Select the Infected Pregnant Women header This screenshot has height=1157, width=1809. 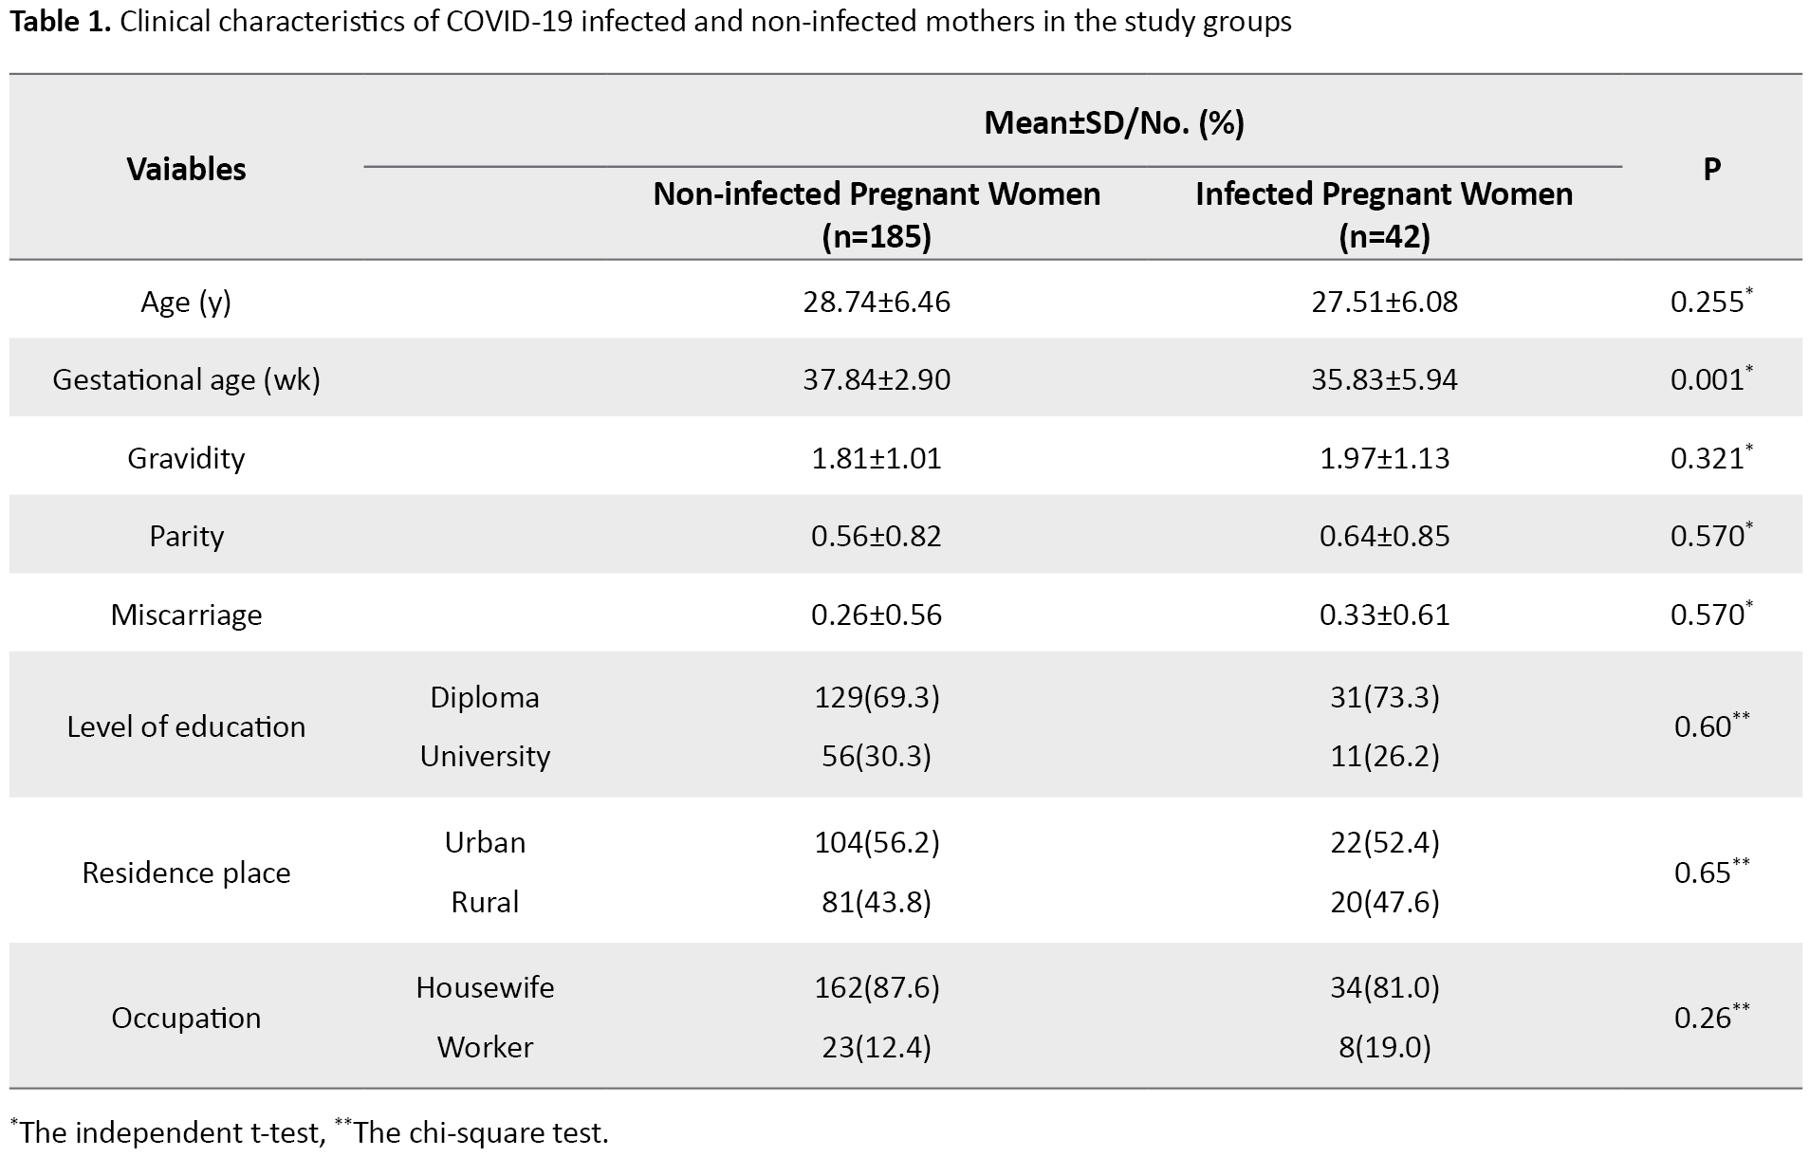click(1383, 213)
